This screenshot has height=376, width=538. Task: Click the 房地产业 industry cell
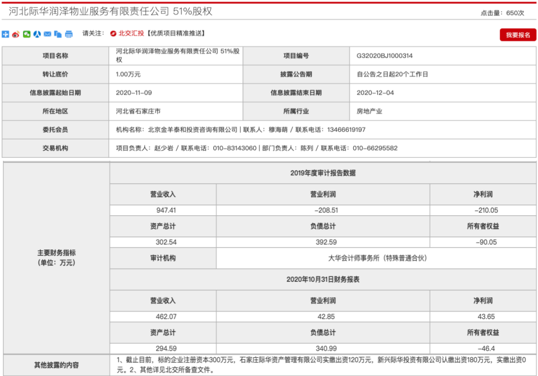(371, 111)
